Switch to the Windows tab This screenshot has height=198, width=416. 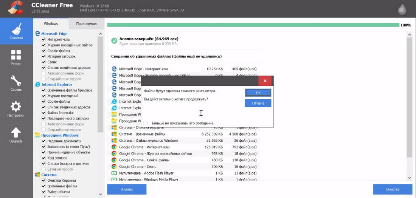click(x=51, y=23)
